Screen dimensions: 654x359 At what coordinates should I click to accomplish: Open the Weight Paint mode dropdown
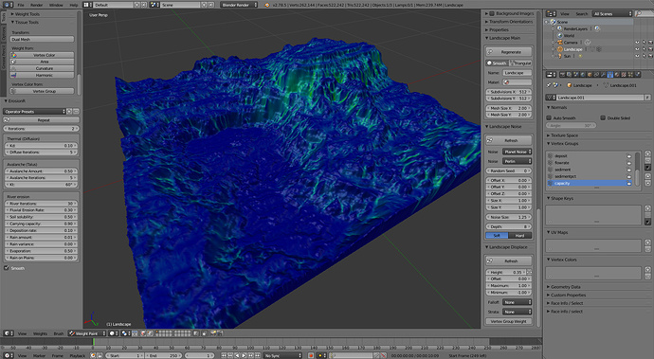coord(87,333)
